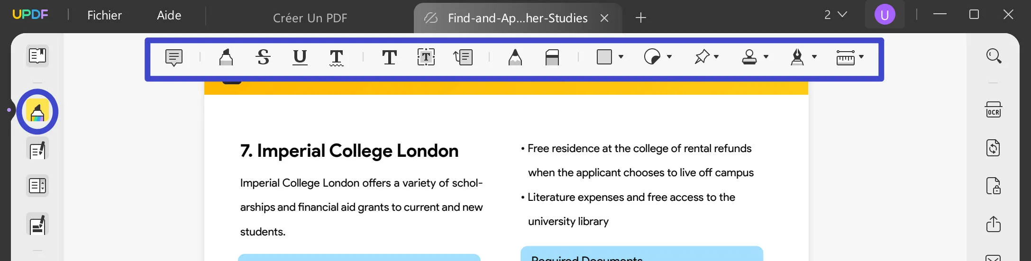Viewport: 1031px width, 261px height.
Task: Expand the measurement tool dropdown arrow
Action: [861, 57]
